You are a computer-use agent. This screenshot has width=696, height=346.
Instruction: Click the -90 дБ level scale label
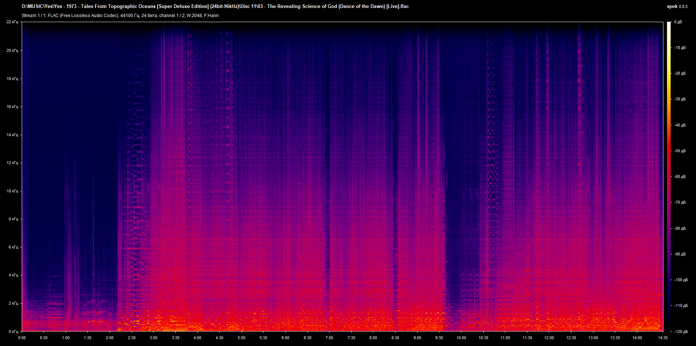[x=680, y=254]
